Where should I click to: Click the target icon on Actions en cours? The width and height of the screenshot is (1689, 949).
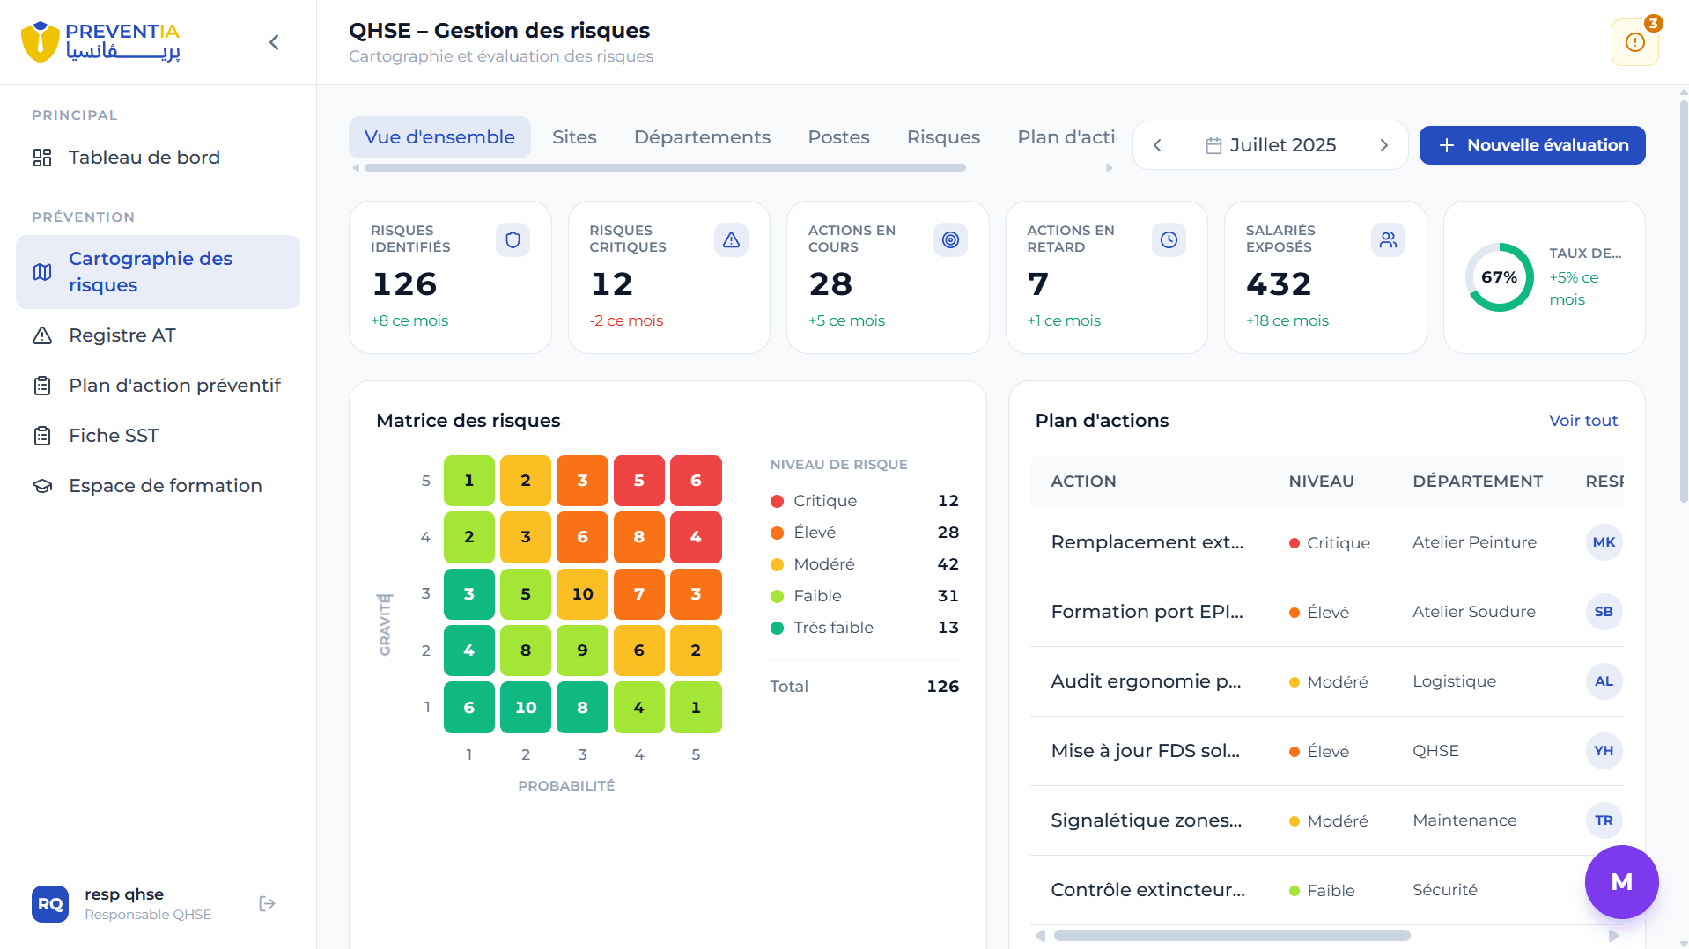[950, 239]
